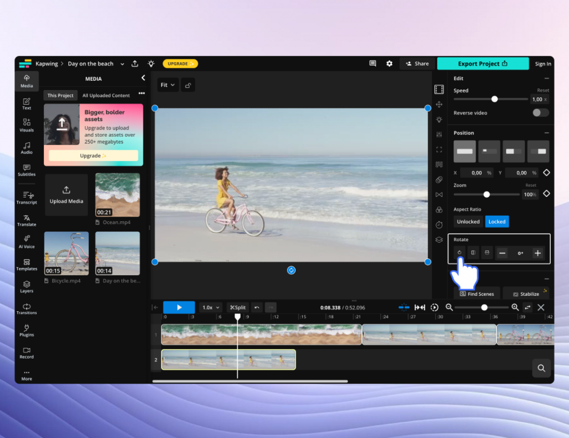Click the Transitions sidebar icon
569x438 pixels.
(27, 308)
